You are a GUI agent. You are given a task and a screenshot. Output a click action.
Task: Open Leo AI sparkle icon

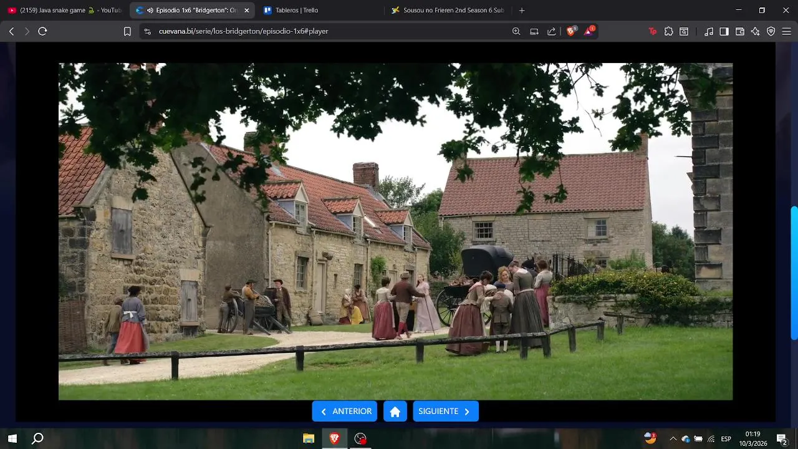click(756, 31)
